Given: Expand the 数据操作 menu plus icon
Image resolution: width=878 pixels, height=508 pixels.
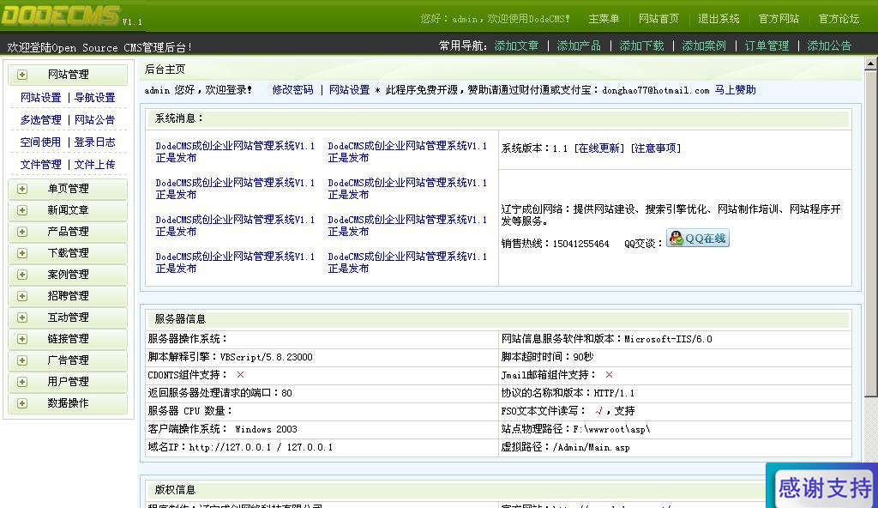Looking at the screenshot, I should pos(22,403).
